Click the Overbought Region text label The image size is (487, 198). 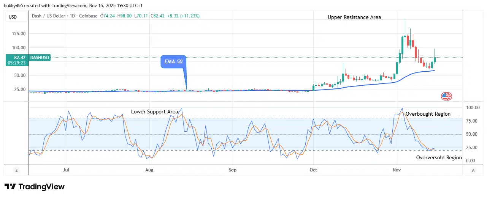428,114
